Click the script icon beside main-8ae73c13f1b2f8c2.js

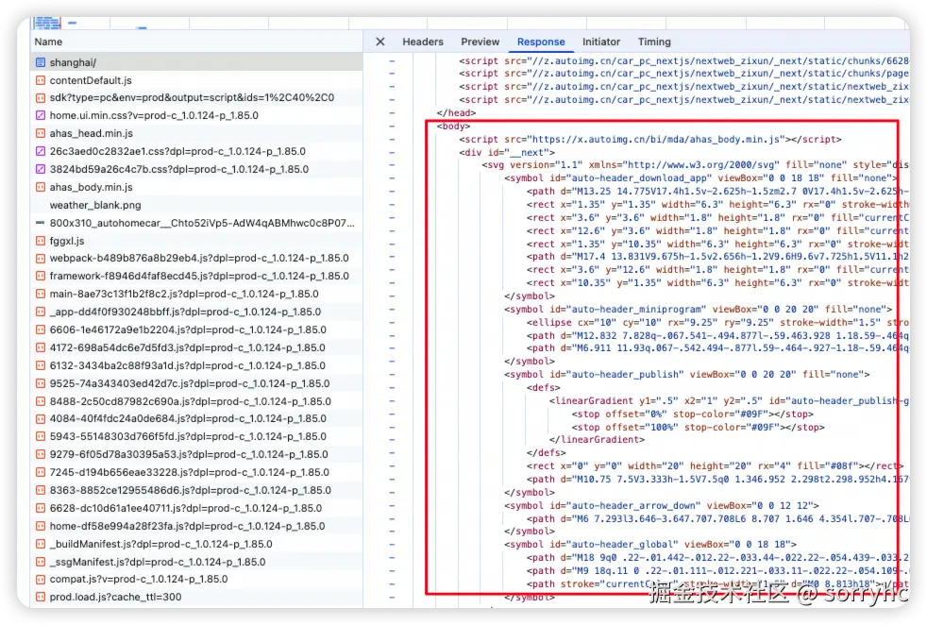coord(41,294)
